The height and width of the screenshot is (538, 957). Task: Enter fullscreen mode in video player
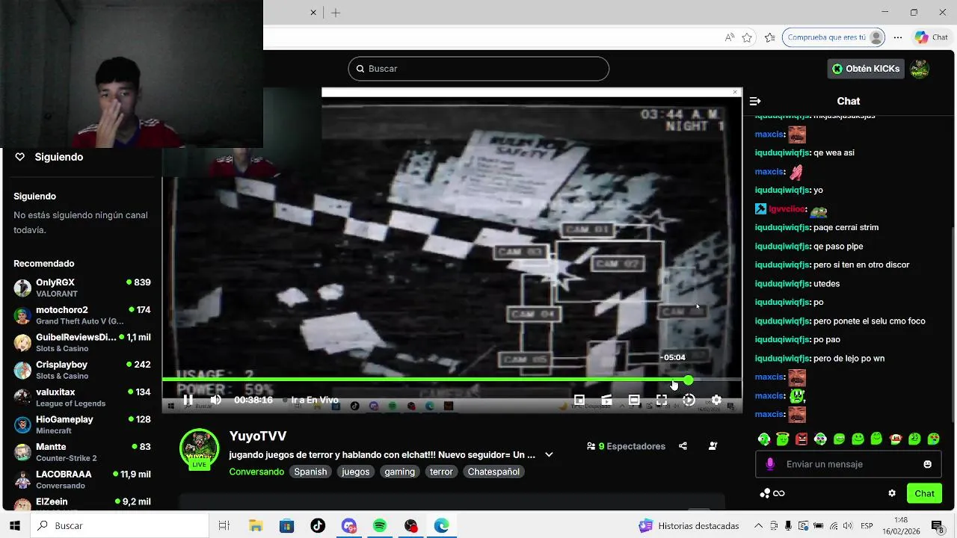pos(662,400)
